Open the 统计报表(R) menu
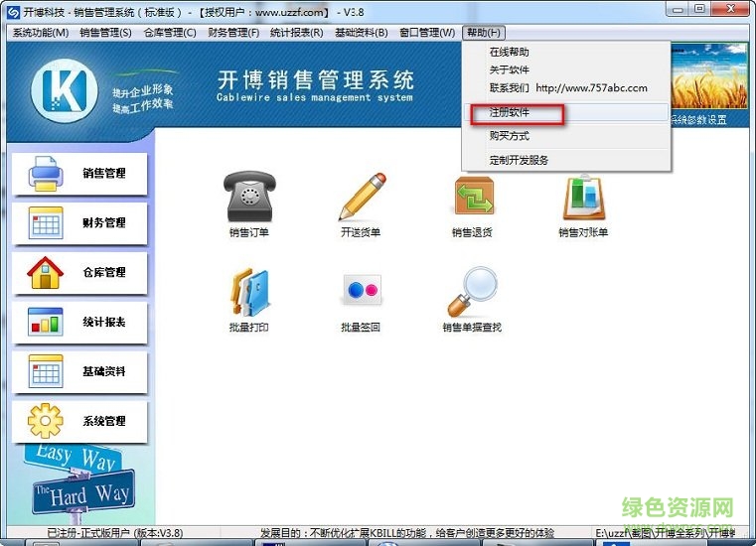The height and width of the screenshot is (546, 756). tap(296, 33)
